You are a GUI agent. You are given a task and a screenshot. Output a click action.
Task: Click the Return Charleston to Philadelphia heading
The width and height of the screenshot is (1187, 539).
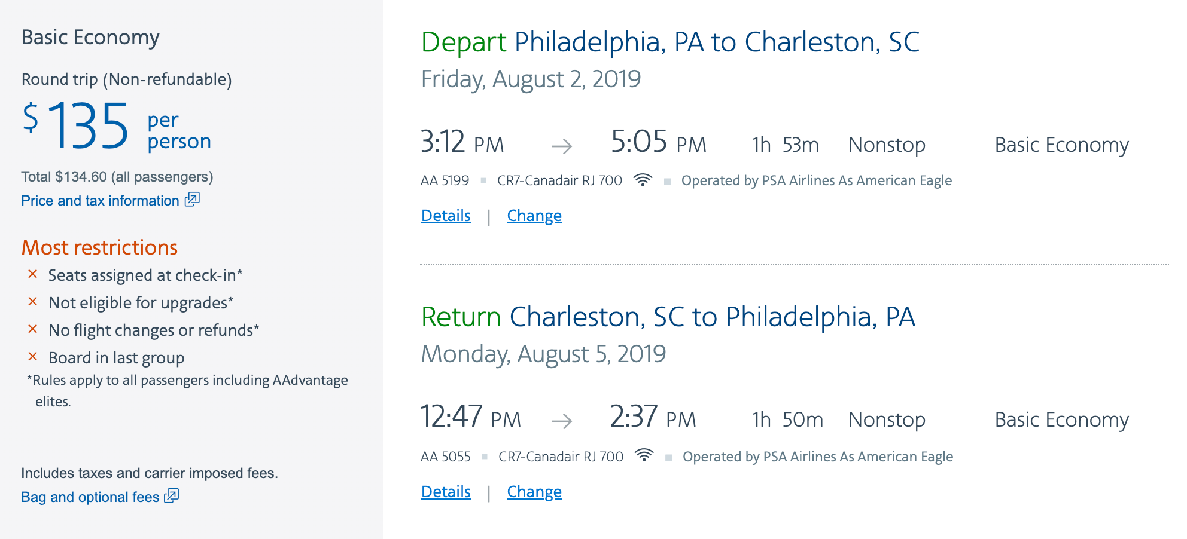(668, 317)
